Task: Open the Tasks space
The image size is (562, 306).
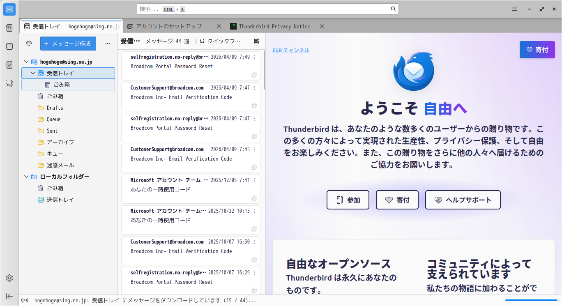Action: pyautogui.click(x=9, y=64)
